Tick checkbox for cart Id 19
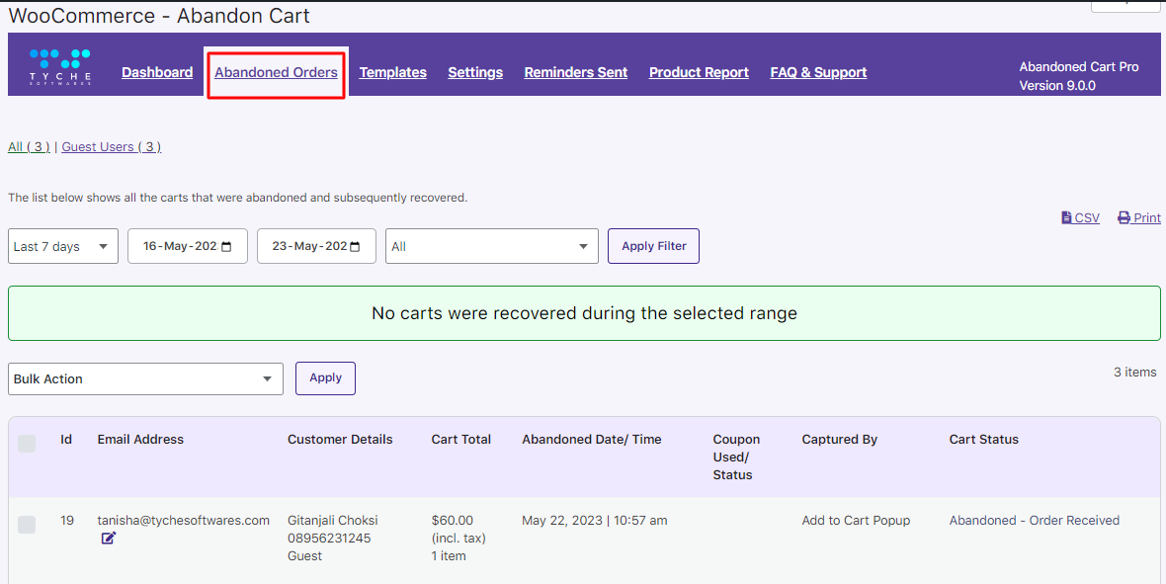Screen dimensions: 1166x584 tap(27, 525)
